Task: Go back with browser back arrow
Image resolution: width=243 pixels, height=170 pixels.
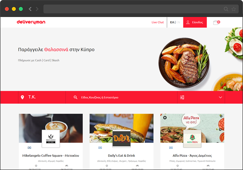Action: 30,9
